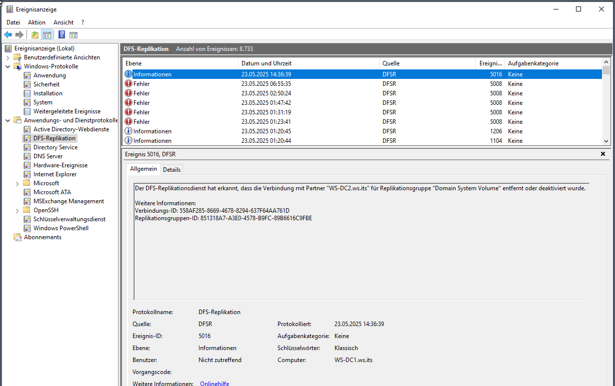Click the Schlüsselwörter value Klassisch
The width and height of the screenshot is (615, 386).
[346, 348]
